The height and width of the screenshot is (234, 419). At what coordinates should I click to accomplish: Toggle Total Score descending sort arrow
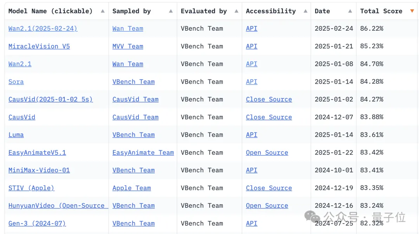coord(412,11)
